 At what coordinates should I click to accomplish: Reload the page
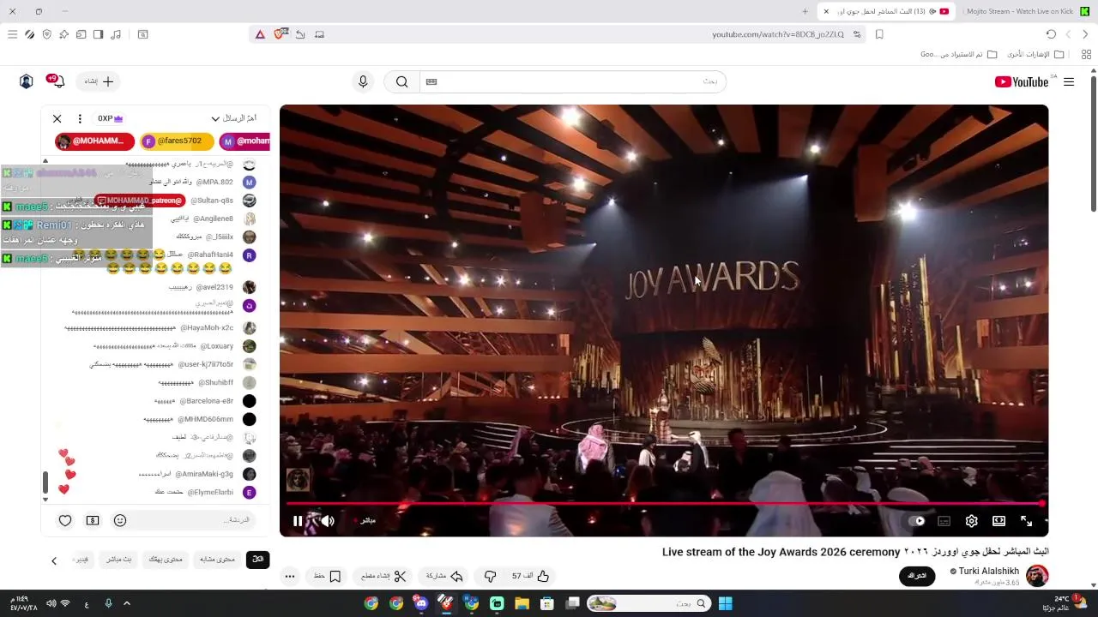click(x=1051, y=34)
